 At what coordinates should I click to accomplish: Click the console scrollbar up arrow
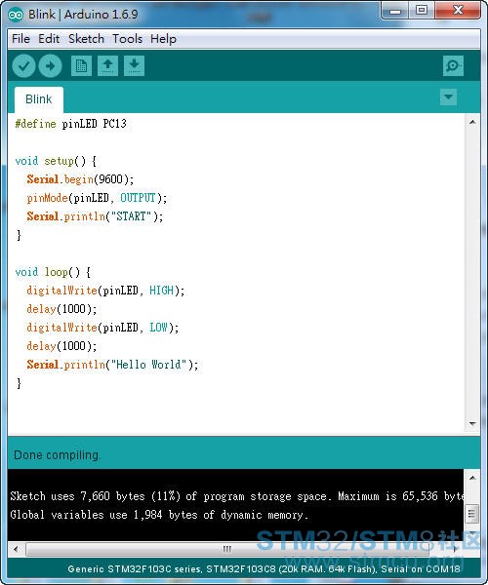472,478
